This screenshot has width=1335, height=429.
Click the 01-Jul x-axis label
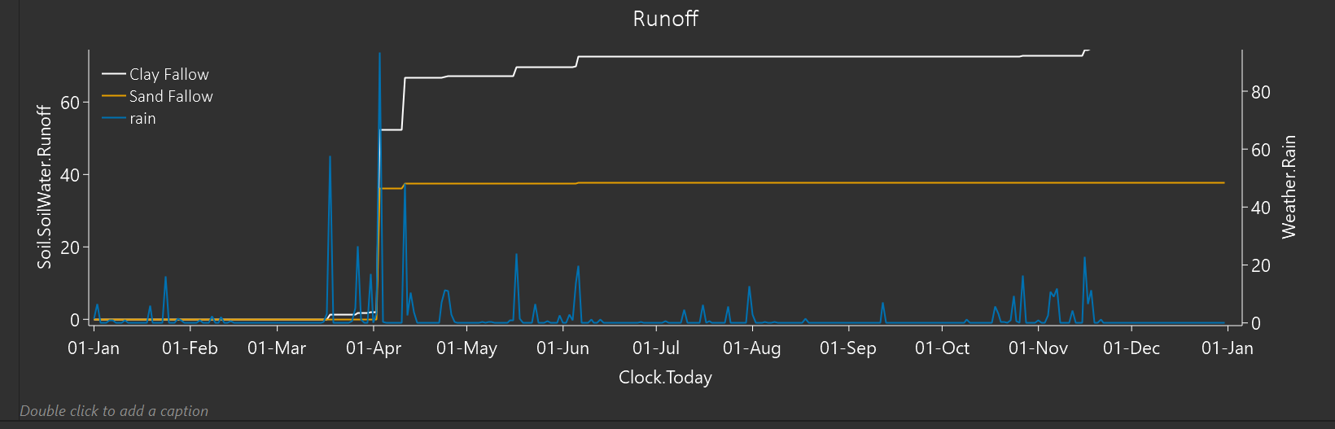coord(656,348)
